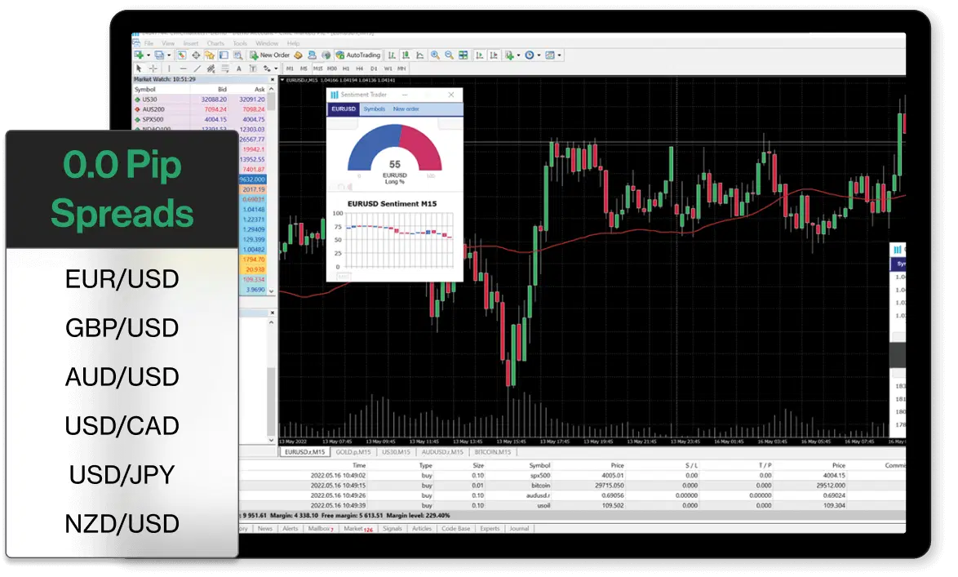
Task: Select the horizontal line drawing tool
Action: point(183,69)
